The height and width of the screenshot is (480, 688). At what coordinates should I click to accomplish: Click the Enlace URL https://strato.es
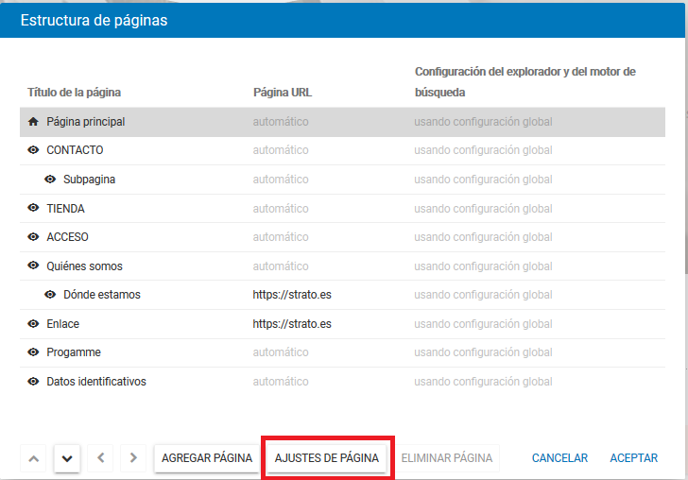(x=292, y=324)
